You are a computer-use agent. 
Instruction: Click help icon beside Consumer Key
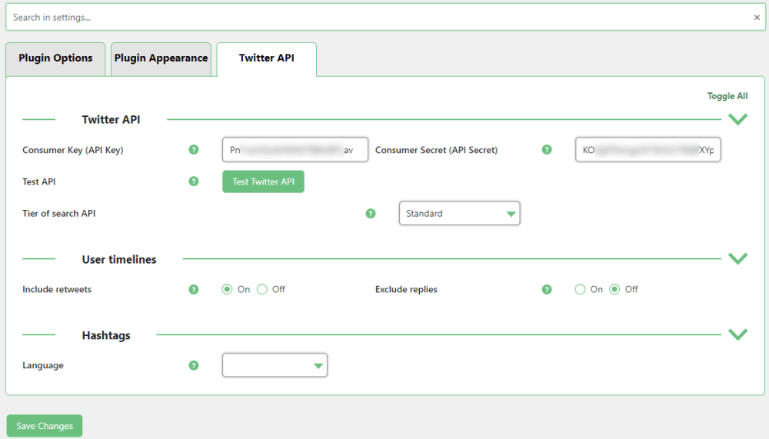pos(194,150)
